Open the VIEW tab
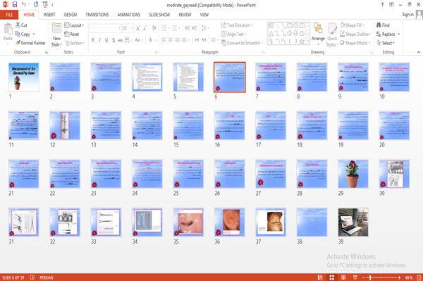The height and width of the screenshot is (281, 423). [204, 15]
